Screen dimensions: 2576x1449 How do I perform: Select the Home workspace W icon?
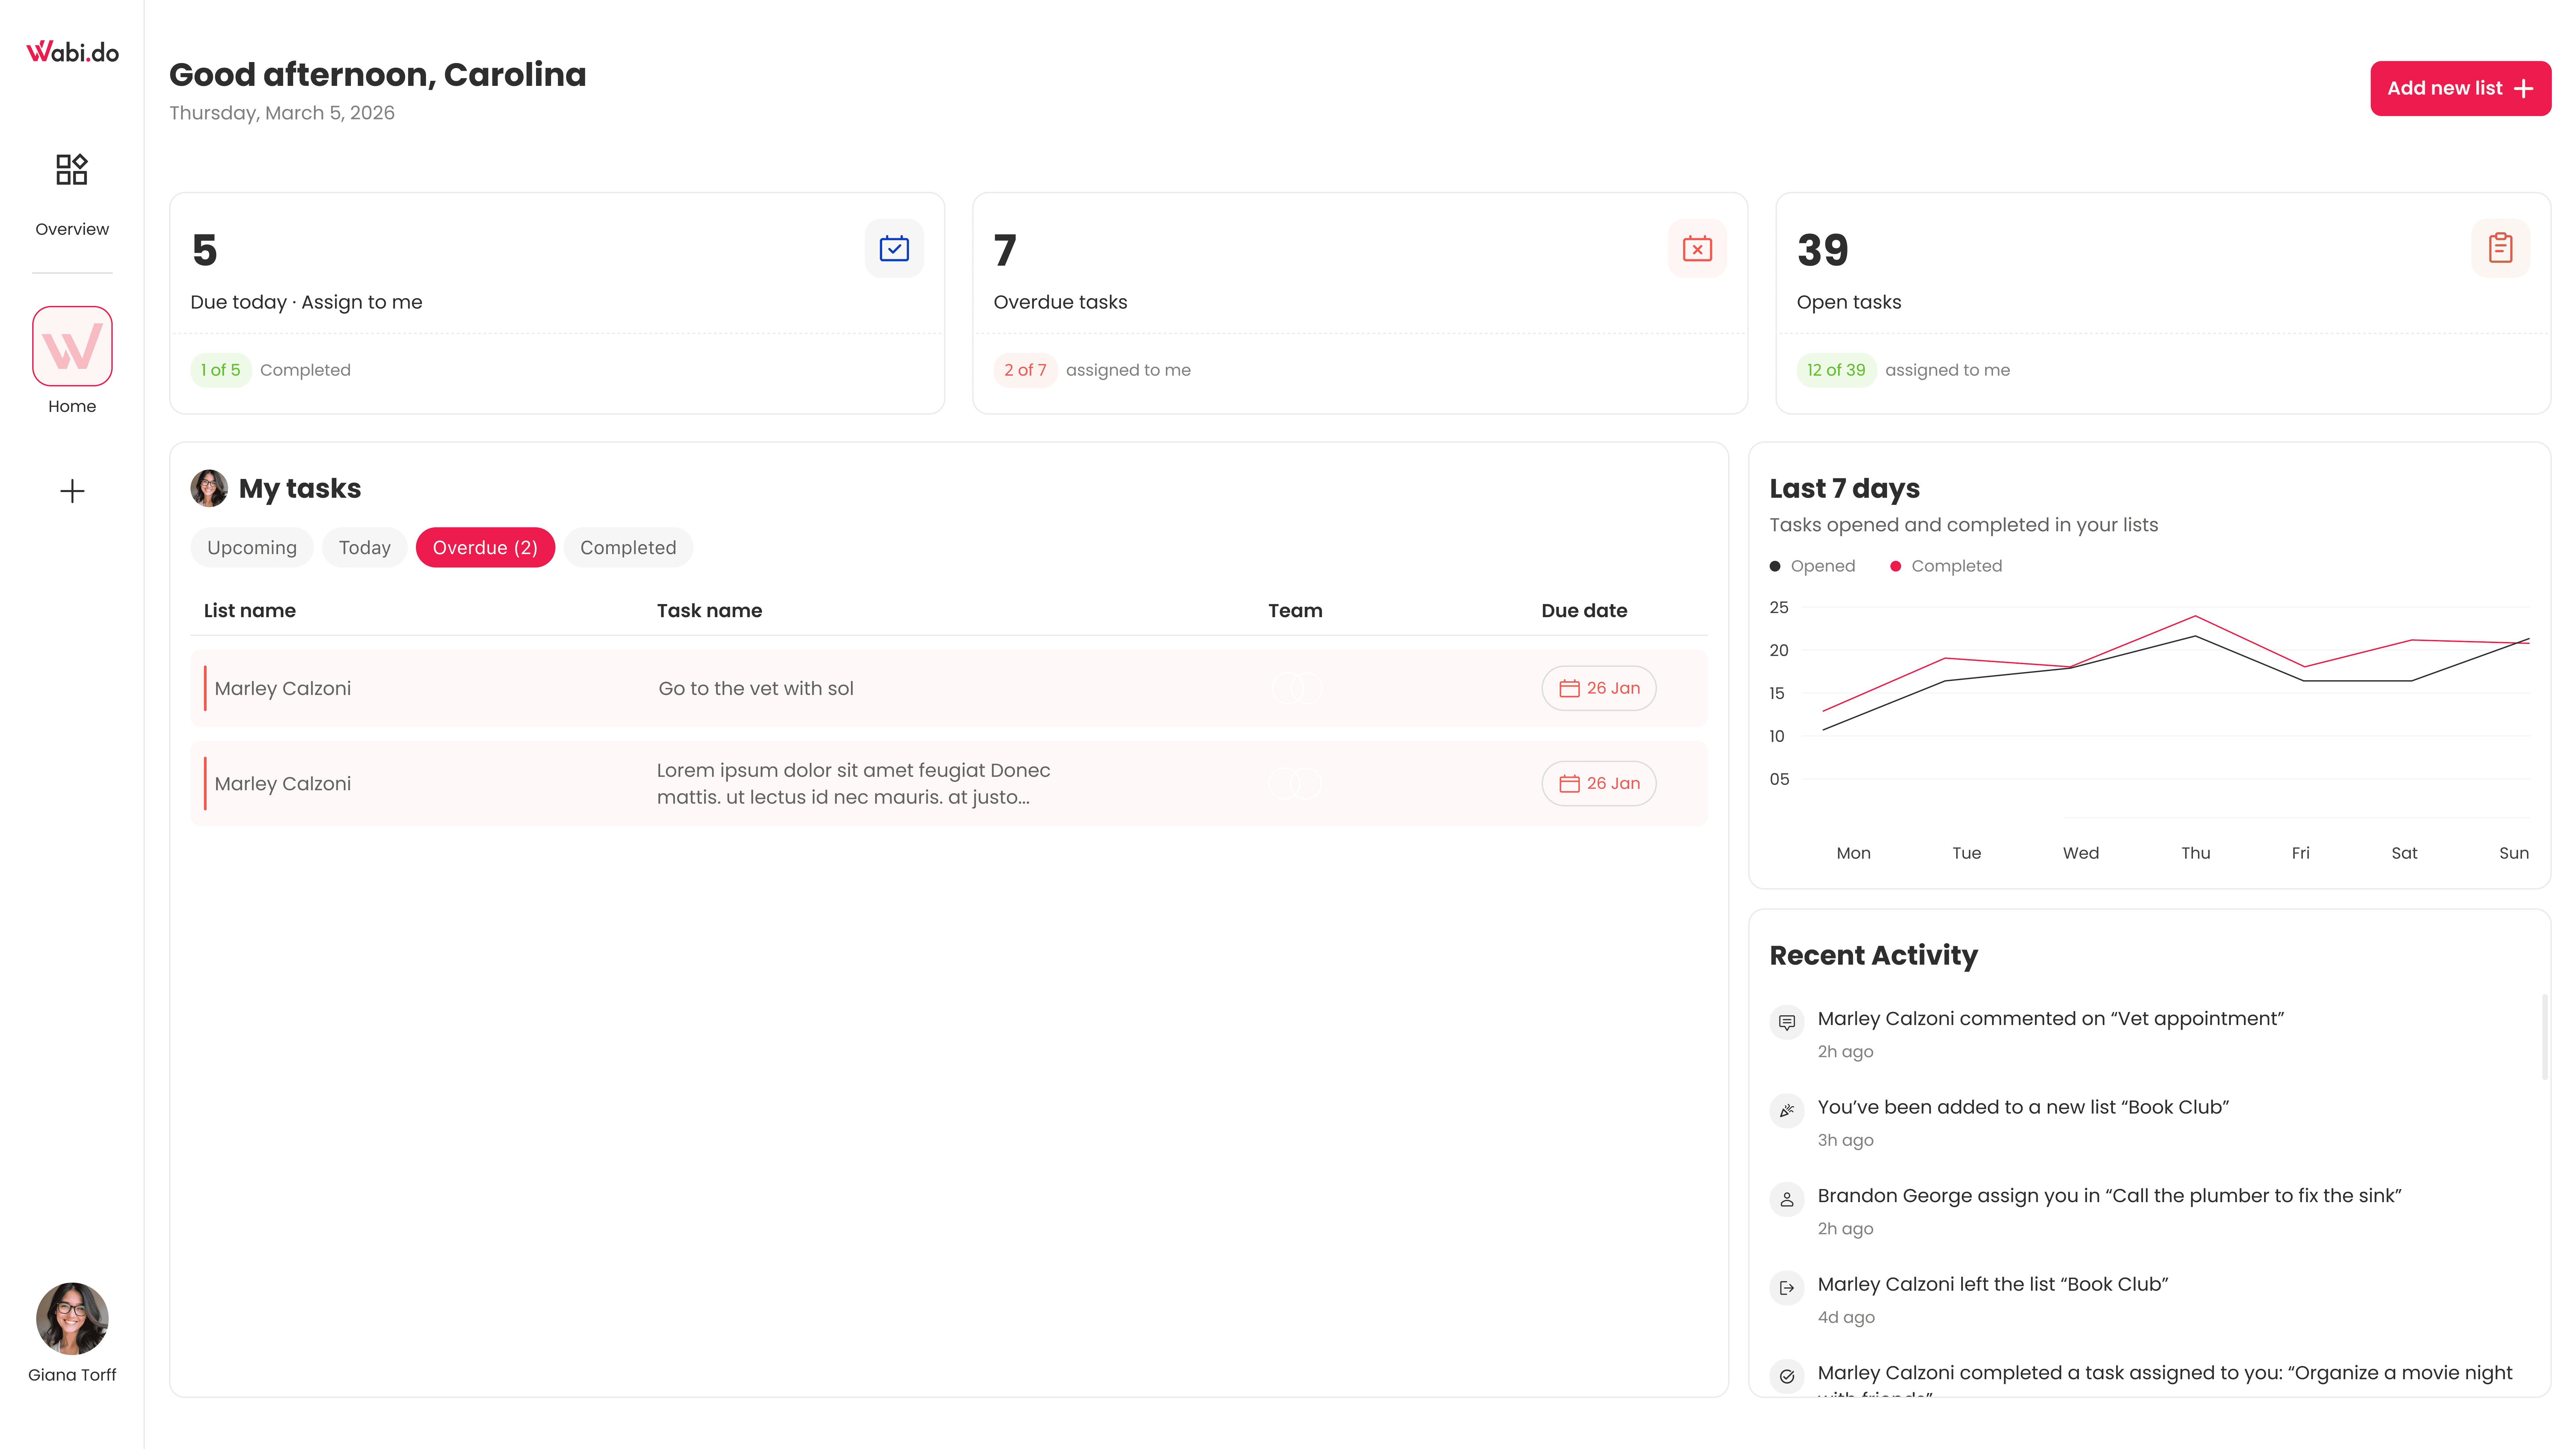click(x=72, y=346)
